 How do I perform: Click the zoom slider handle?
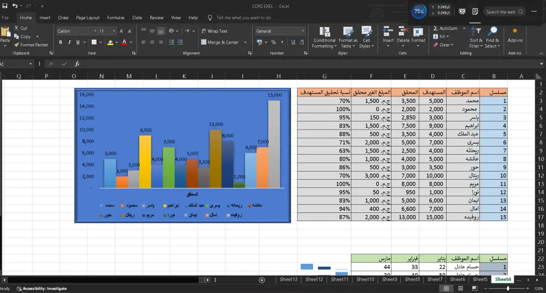tap(508, 289)
